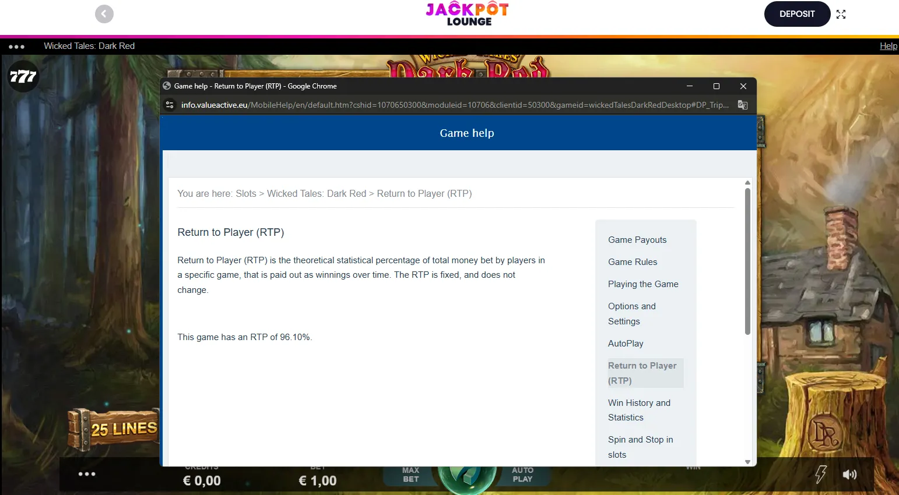Click the MAX BET button in the game
Screen dimensions: 899x495
click(x=410, y=475)
